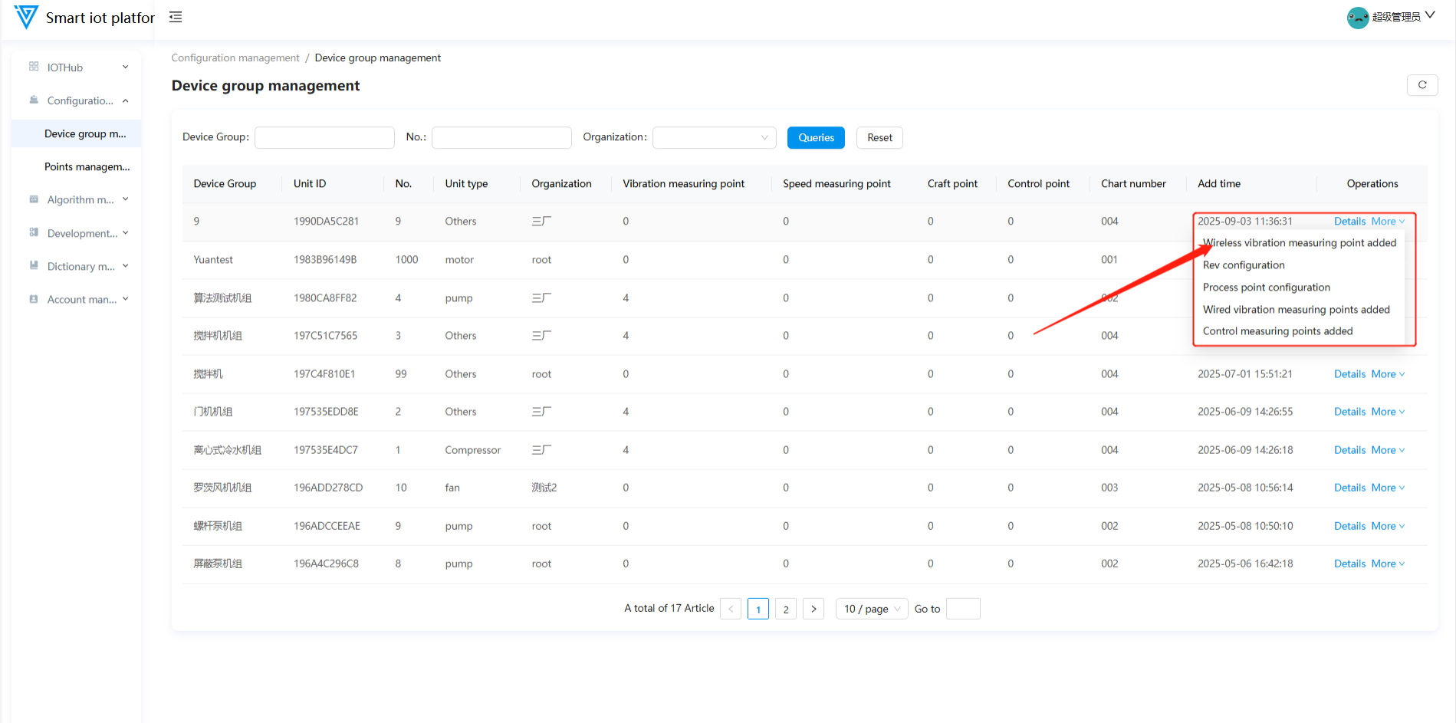The height and width of the screenshot is (723, 1456).
Task: Open Points management in the sidebar
Action: [87, 166]
